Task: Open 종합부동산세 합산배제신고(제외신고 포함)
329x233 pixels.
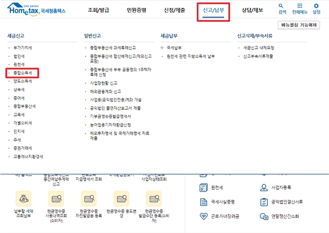Action: pos(121,59)
